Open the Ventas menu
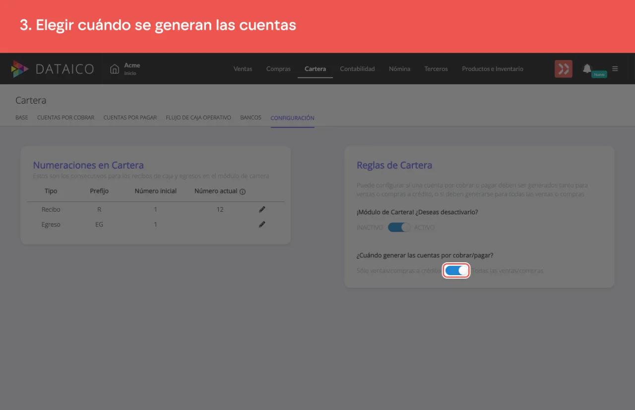Image resolution: width=635 pixels, height=410 pixels. click(x=243, y=69)
